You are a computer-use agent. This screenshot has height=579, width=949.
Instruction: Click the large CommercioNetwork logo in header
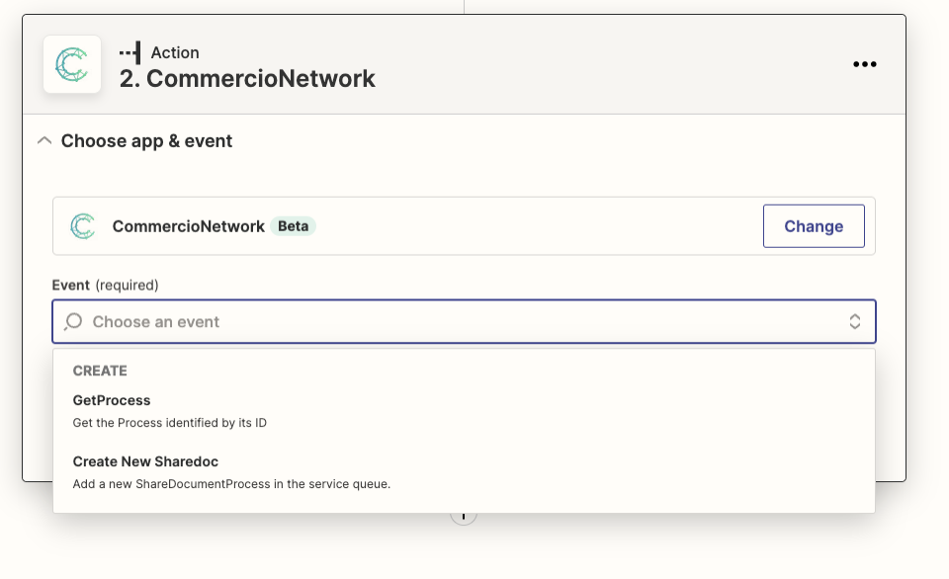click(x=72, y=64)
